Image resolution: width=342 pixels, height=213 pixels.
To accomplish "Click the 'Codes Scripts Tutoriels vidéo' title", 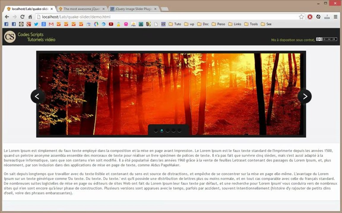I will click(x=37, y=37).
